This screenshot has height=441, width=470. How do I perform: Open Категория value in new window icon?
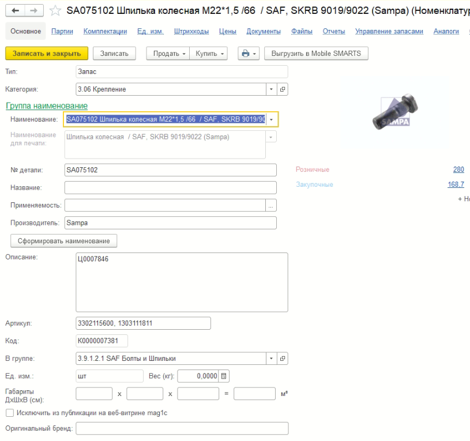[283, 89]
